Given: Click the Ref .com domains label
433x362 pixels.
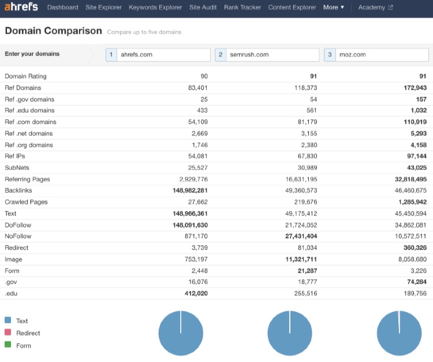Looking at the screenshot, I should tap(31, 122).
